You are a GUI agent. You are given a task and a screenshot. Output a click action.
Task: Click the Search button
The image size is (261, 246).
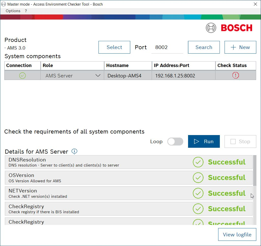point(204,47)
